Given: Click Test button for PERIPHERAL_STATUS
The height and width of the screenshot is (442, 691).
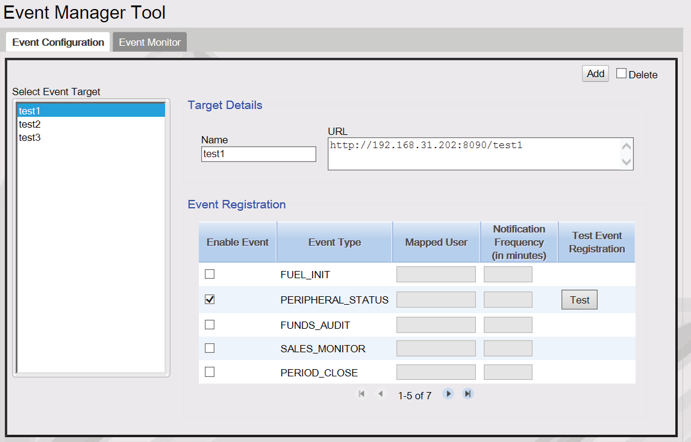Looking at the screenshot, I should point(580,300).
